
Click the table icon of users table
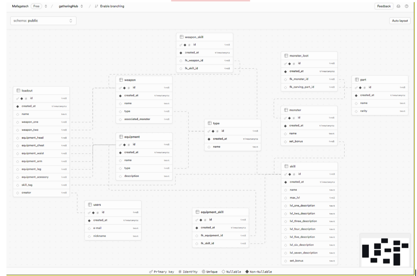tap(90, 205)
